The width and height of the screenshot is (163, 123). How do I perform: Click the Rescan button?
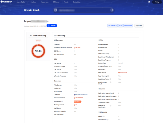(x=52, y=26)
